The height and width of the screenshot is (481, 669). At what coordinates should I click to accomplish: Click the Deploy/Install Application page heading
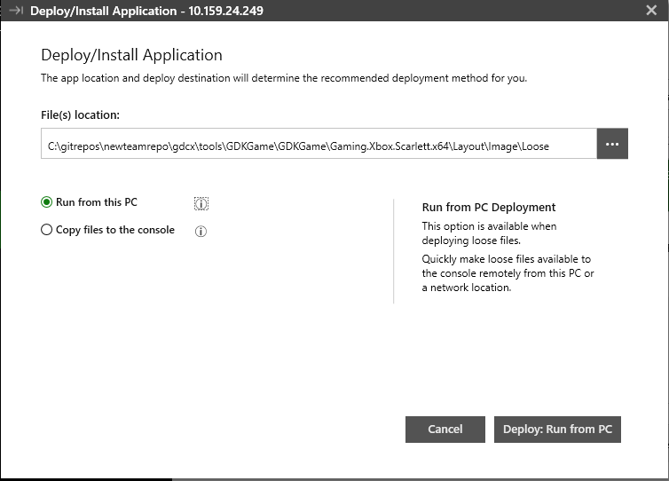[x=131, y=55]
